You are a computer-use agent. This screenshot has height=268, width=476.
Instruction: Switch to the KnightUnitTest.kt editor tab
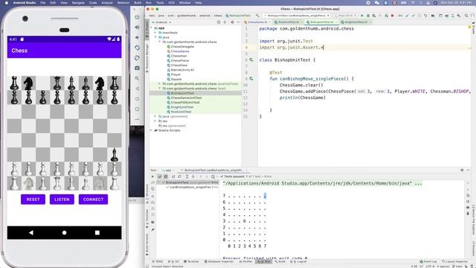tap(356, 22)
